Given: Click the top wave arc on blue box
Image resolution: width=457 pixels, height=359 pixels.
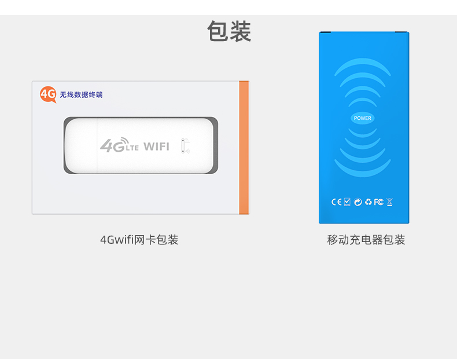Looking at the screenshot, I should [363, 66].
